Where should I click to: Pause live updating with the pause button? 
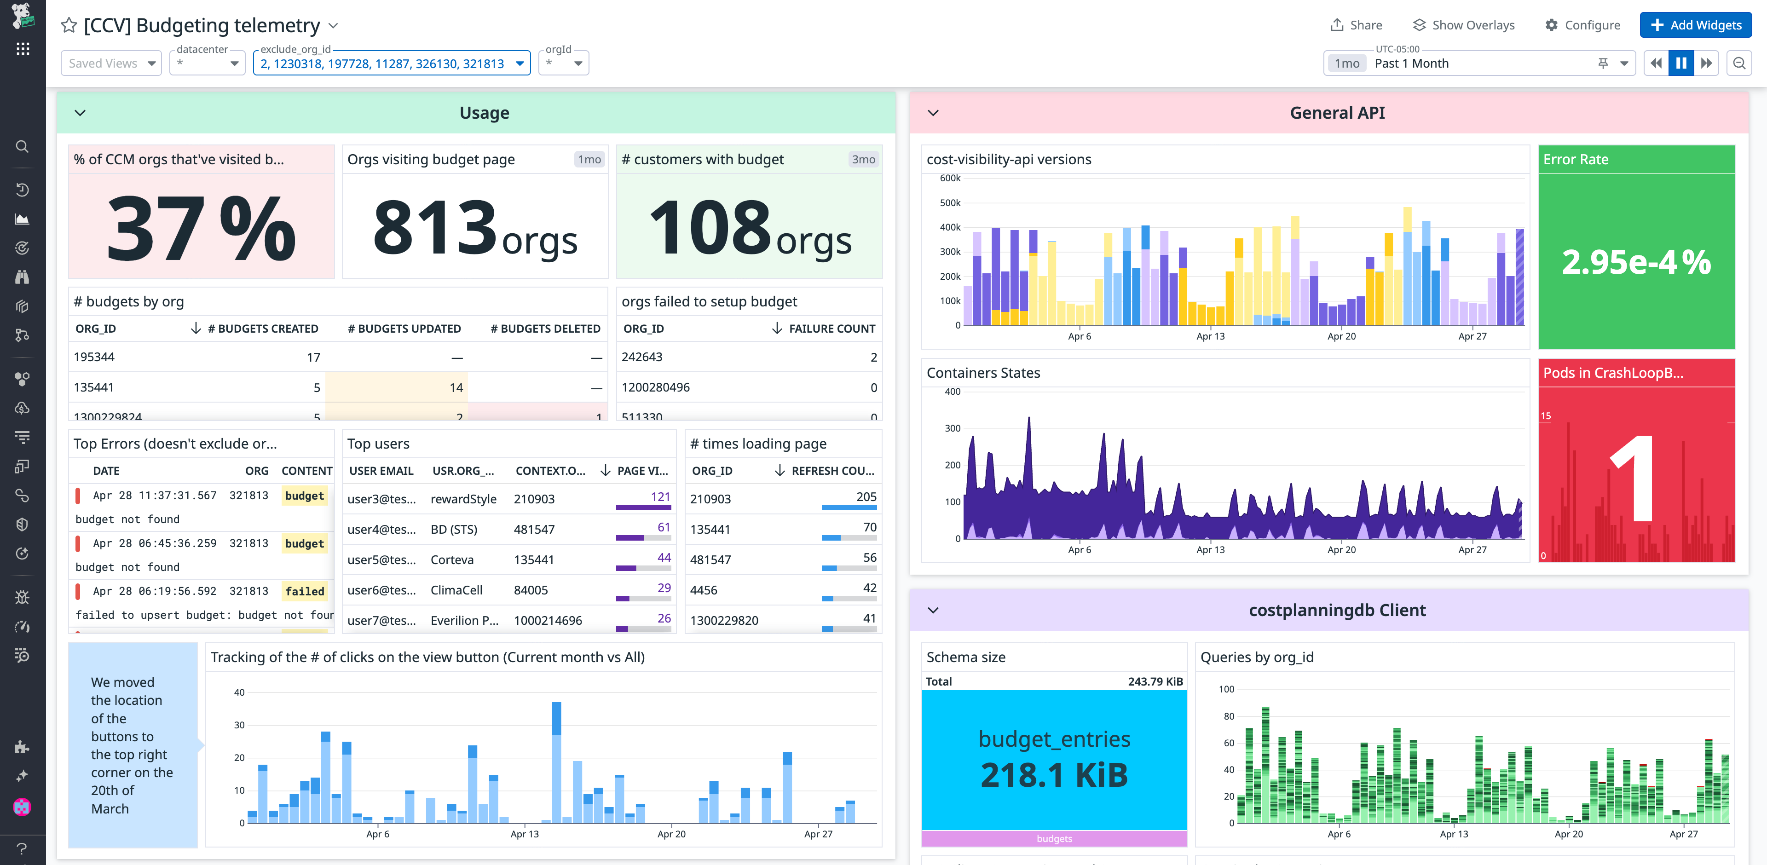click(x=1680, y=63)
